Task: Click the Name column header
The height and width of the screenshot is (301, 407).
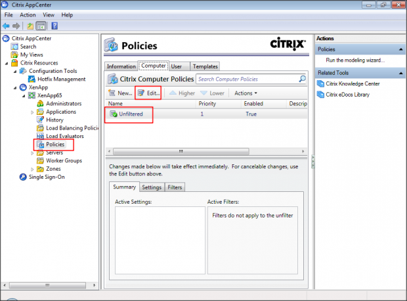Action: point(150,104)
